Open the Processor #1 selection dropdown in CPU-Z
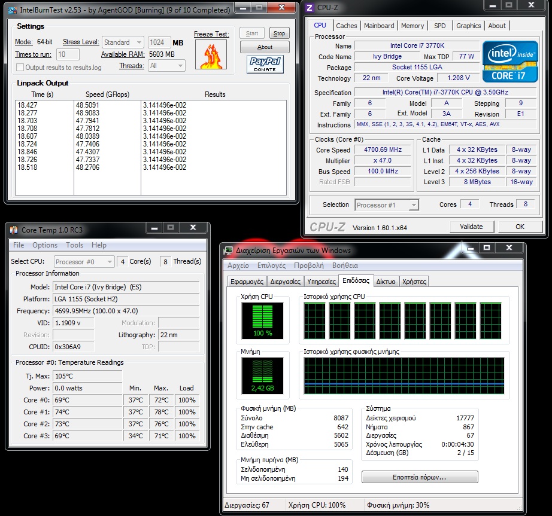 pos(387,205)
